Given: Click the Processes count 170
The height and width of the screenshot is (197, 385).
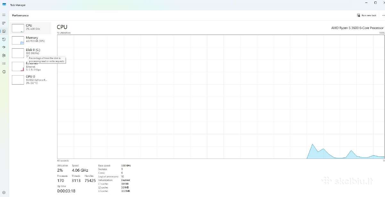Looking at the screenshot, I should tap(60, 181).
